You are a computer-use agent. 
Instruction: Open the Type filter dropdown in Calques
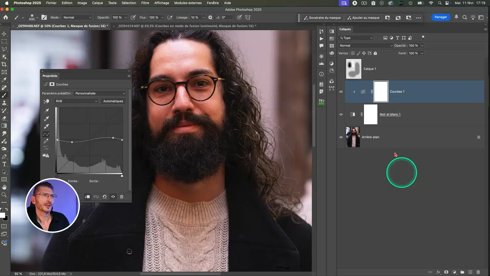356,38
